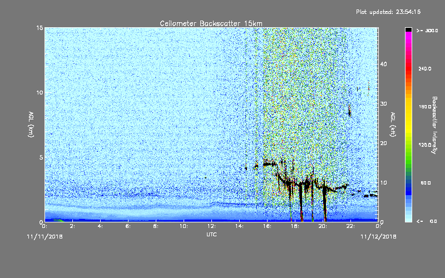Click the '10:' hour tick label

coord(184,226)
